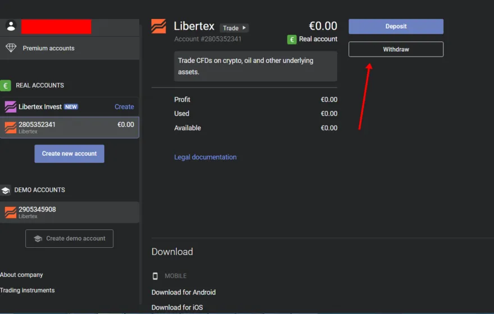Click Create demo account button
Viewport: 494px width, 314px height.
click(x=69, y=238)
